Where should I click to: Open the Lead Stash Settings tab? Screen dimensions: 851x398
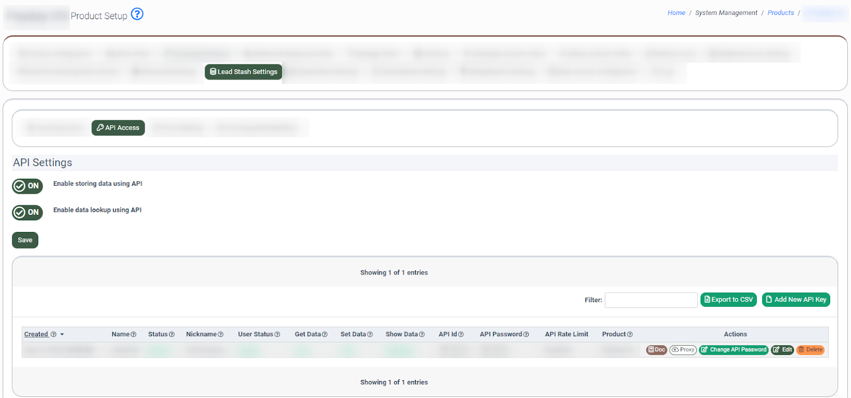tap(244, 72)
